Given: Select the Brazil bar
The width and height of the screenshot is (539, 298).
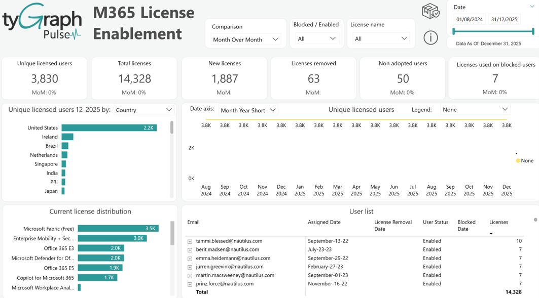Looking at the screenshot, I should (x=65, y=146).
